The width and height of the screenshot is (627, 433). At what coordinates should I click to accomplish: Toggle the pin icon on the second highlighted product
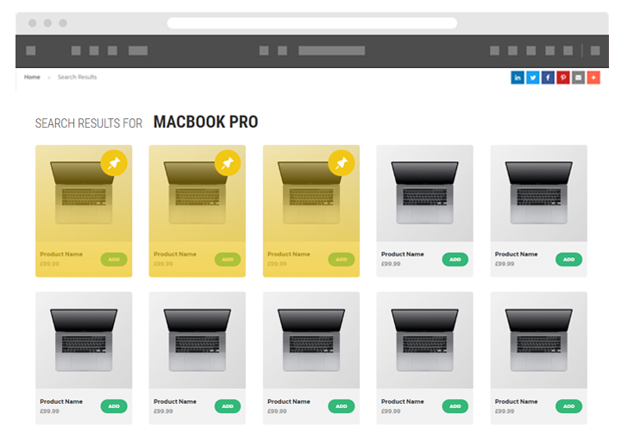point(228,163)
